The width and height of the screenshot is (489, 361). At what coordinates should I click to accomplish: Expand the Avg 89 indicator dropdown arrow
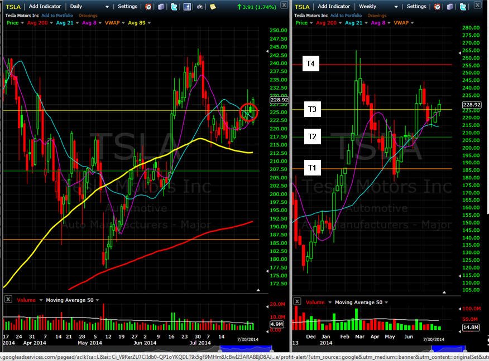(149, 23)
